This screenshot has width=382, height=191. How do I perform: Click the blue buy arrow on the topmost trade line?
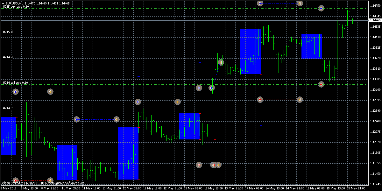pyautogui.click(x=260, y=3)
